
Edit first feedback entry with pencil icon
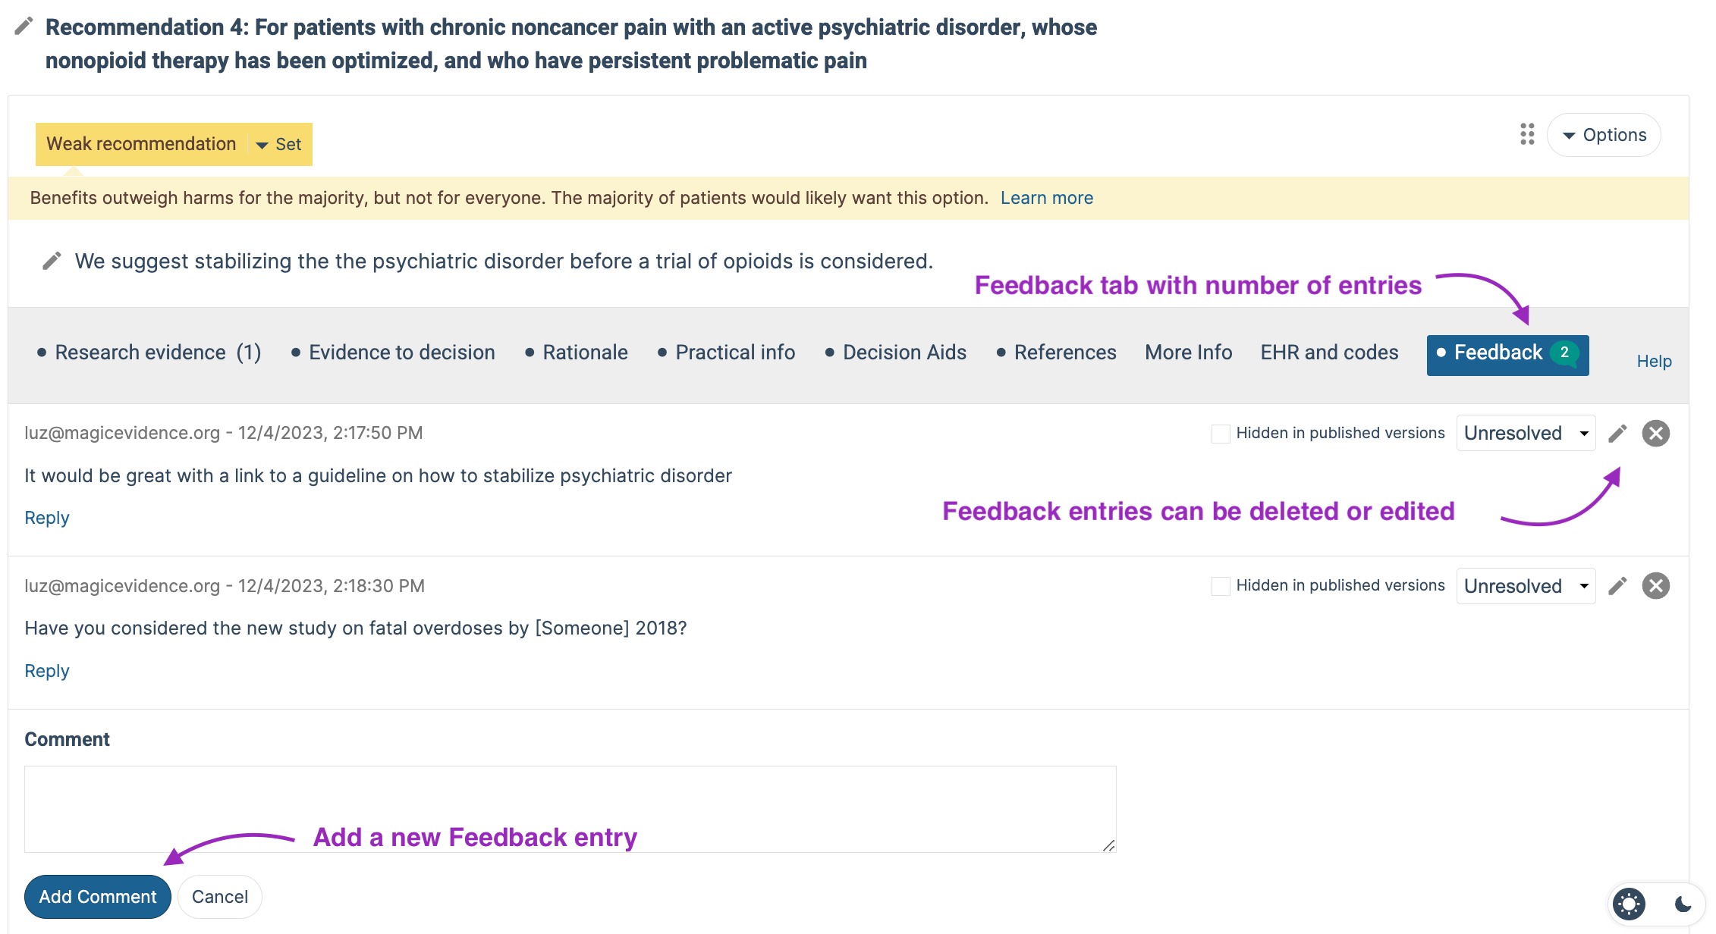click(x=1617, y=433)
